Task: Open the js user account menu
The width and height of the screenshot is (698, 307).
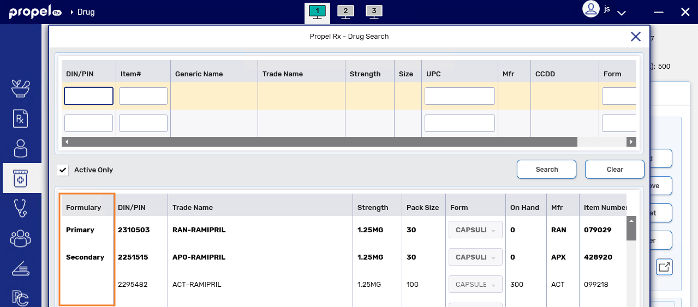Action: [604, 10]
